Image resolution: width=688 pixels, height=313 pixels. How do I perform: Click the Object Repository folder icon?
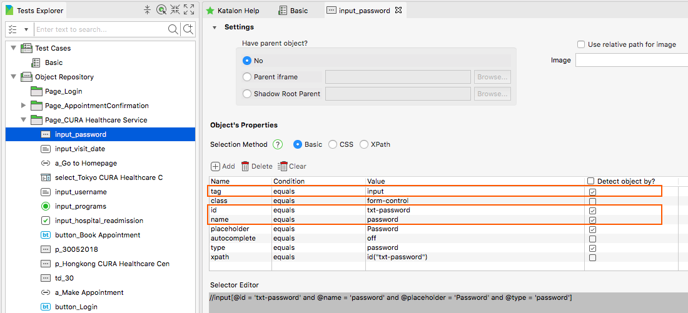tap(26, 77)
